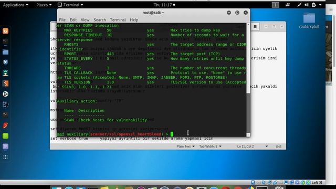The width and height of the screenshot is (336, 189).
Task: Open the Firefox icon in the dock
Action: [x=6, y=31]
